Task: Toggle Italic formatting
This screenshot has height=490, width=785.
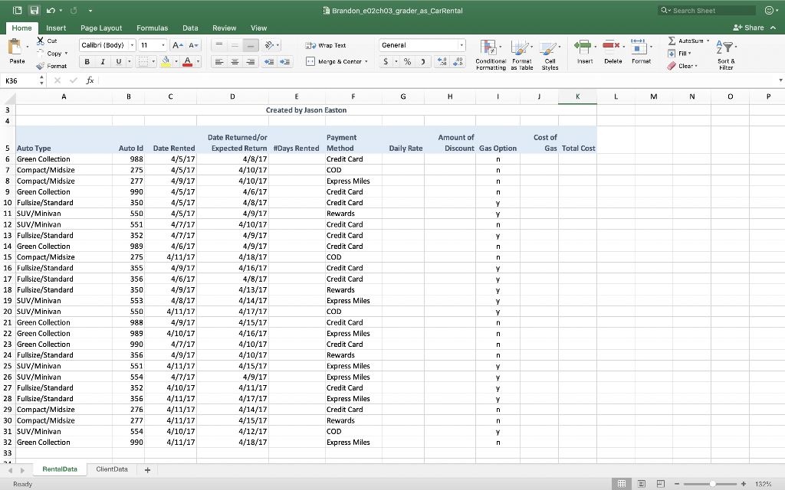Action: pos(102,61)
